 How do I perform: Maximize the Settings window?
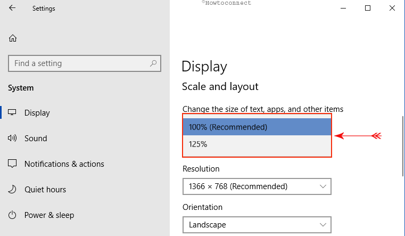[x=368, y=8]
